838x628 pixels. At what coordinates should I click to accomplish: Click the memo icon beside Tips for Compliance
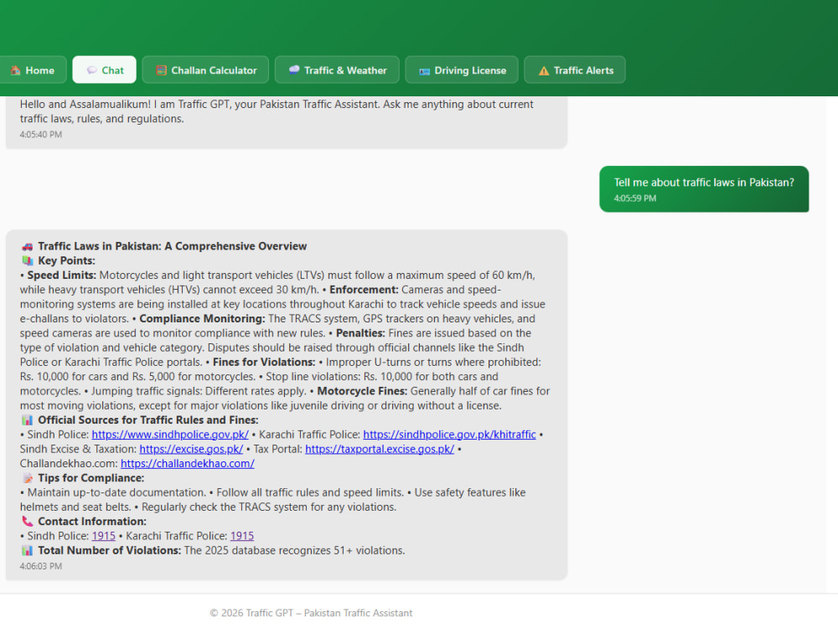coord(28,478)
